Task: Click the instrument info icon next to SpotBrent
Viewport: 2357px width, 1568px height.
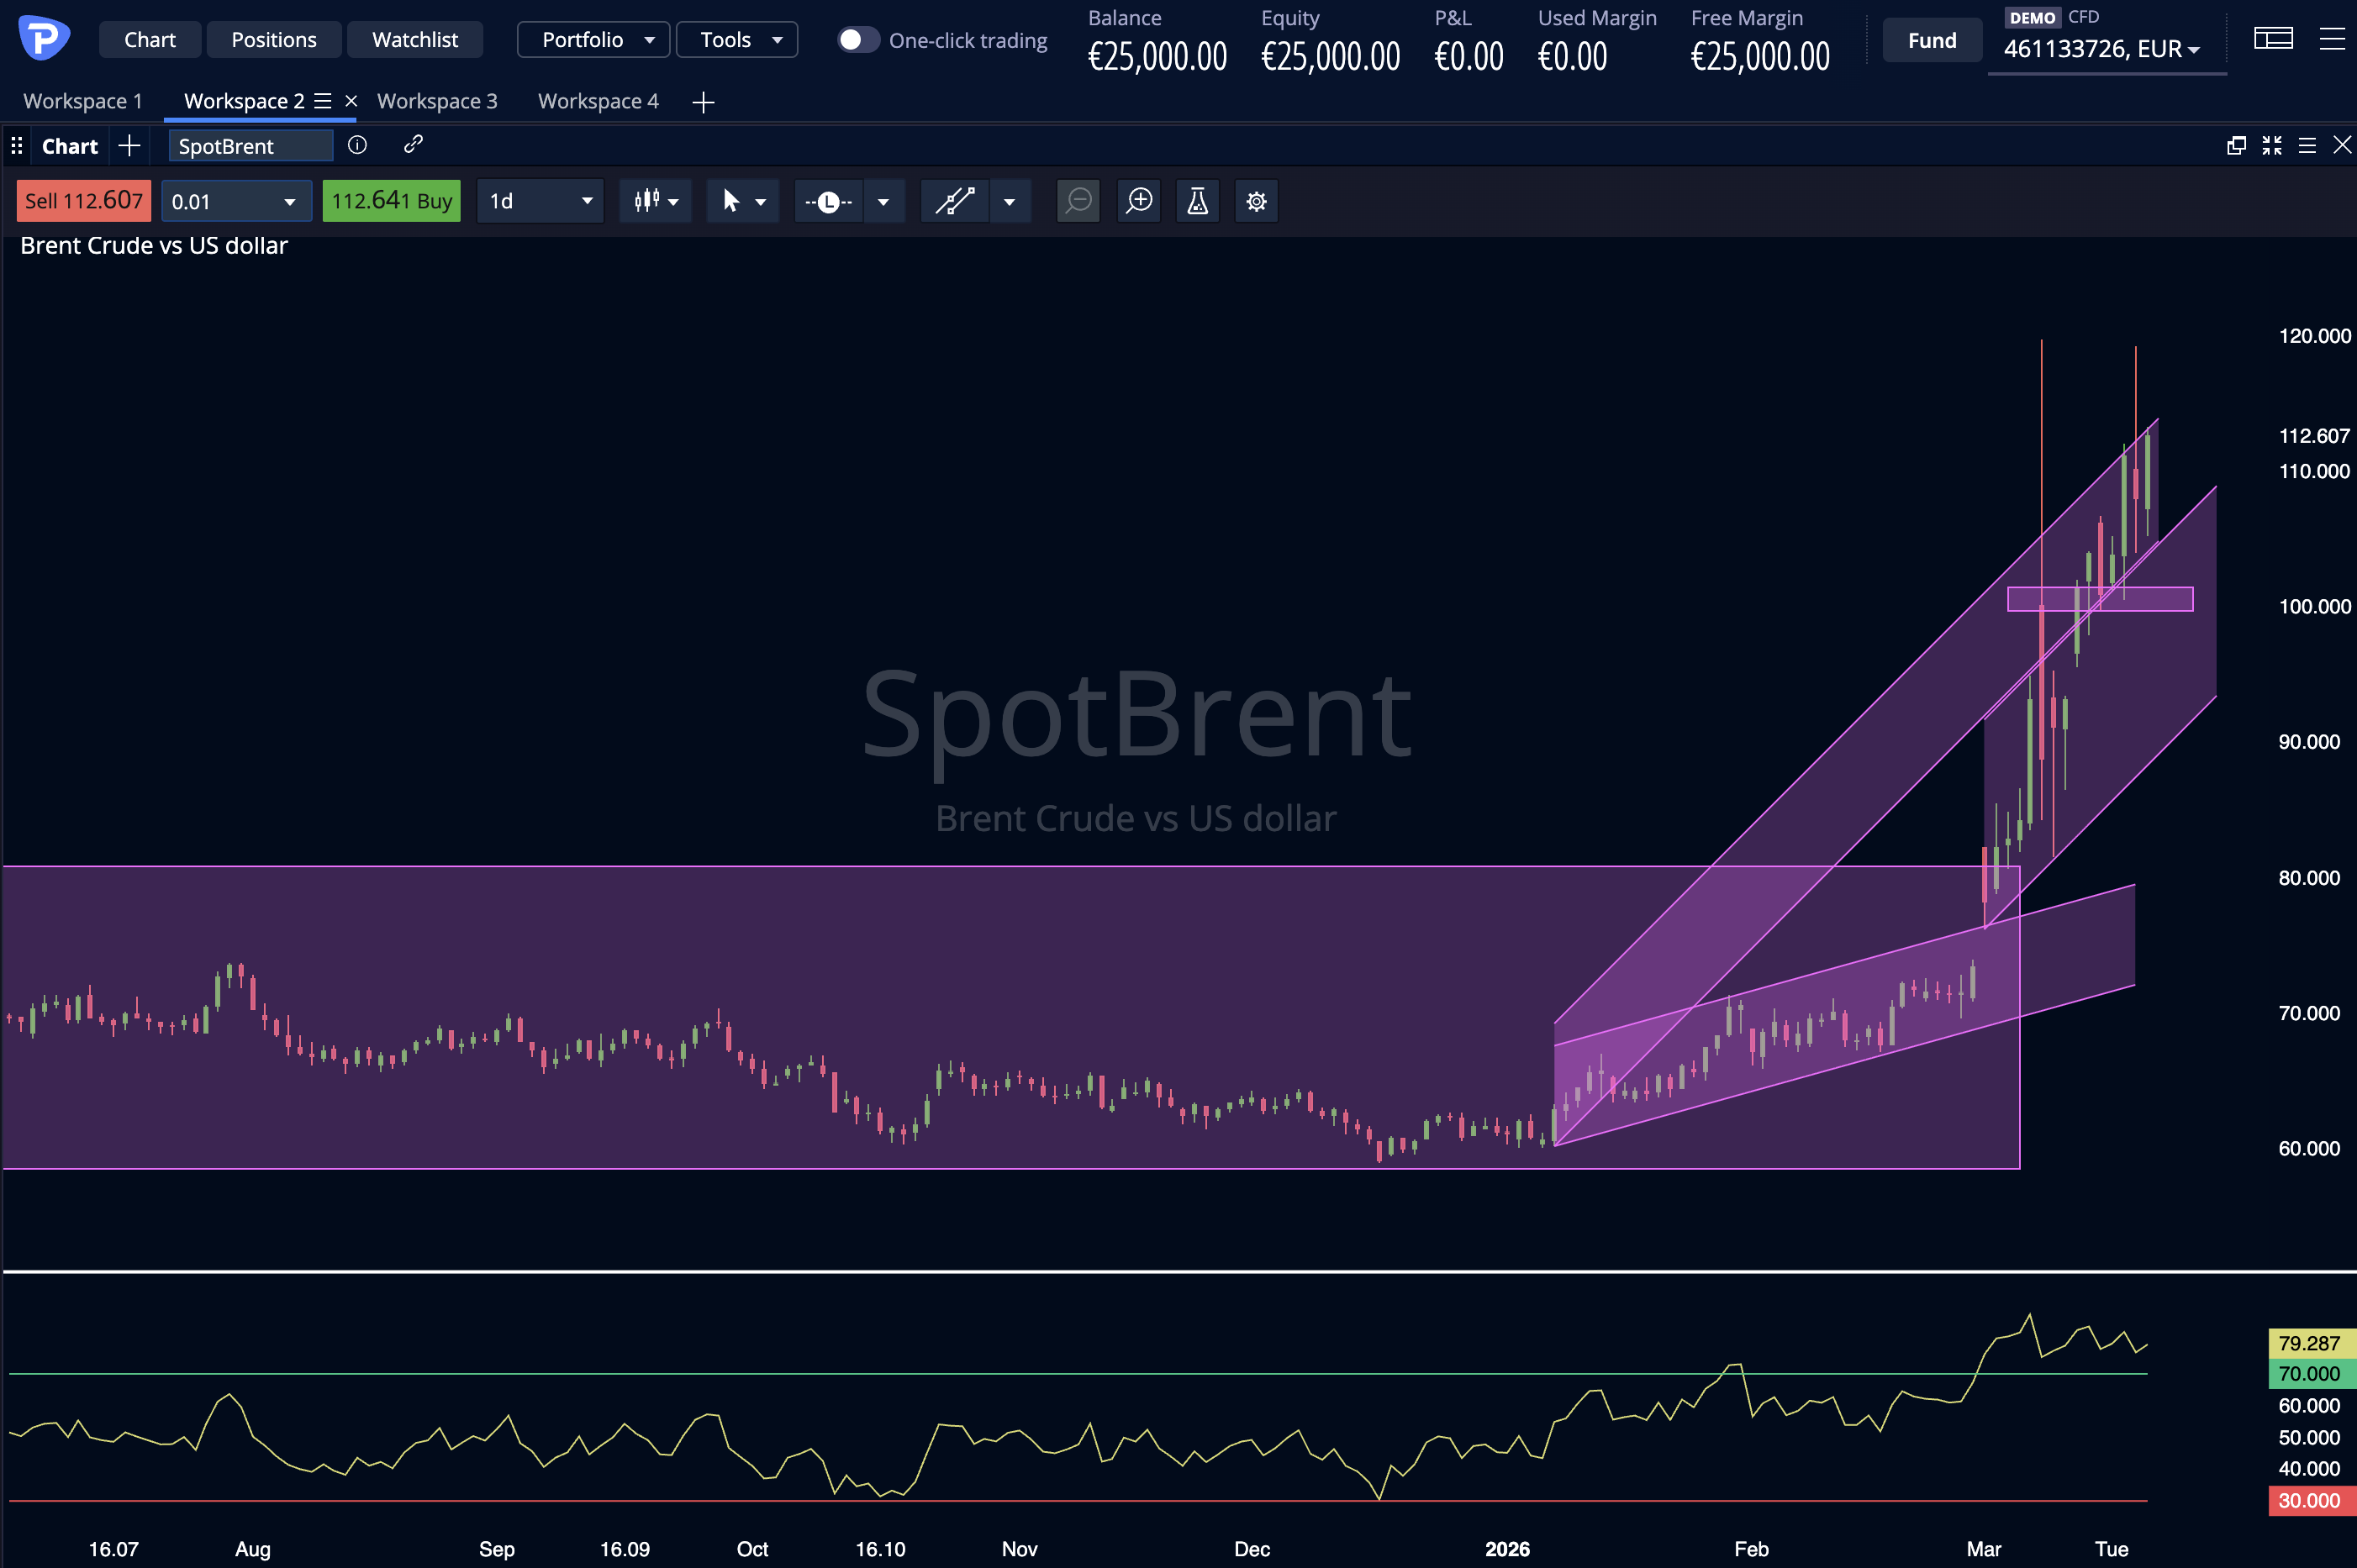Action: tap(357, 145)
